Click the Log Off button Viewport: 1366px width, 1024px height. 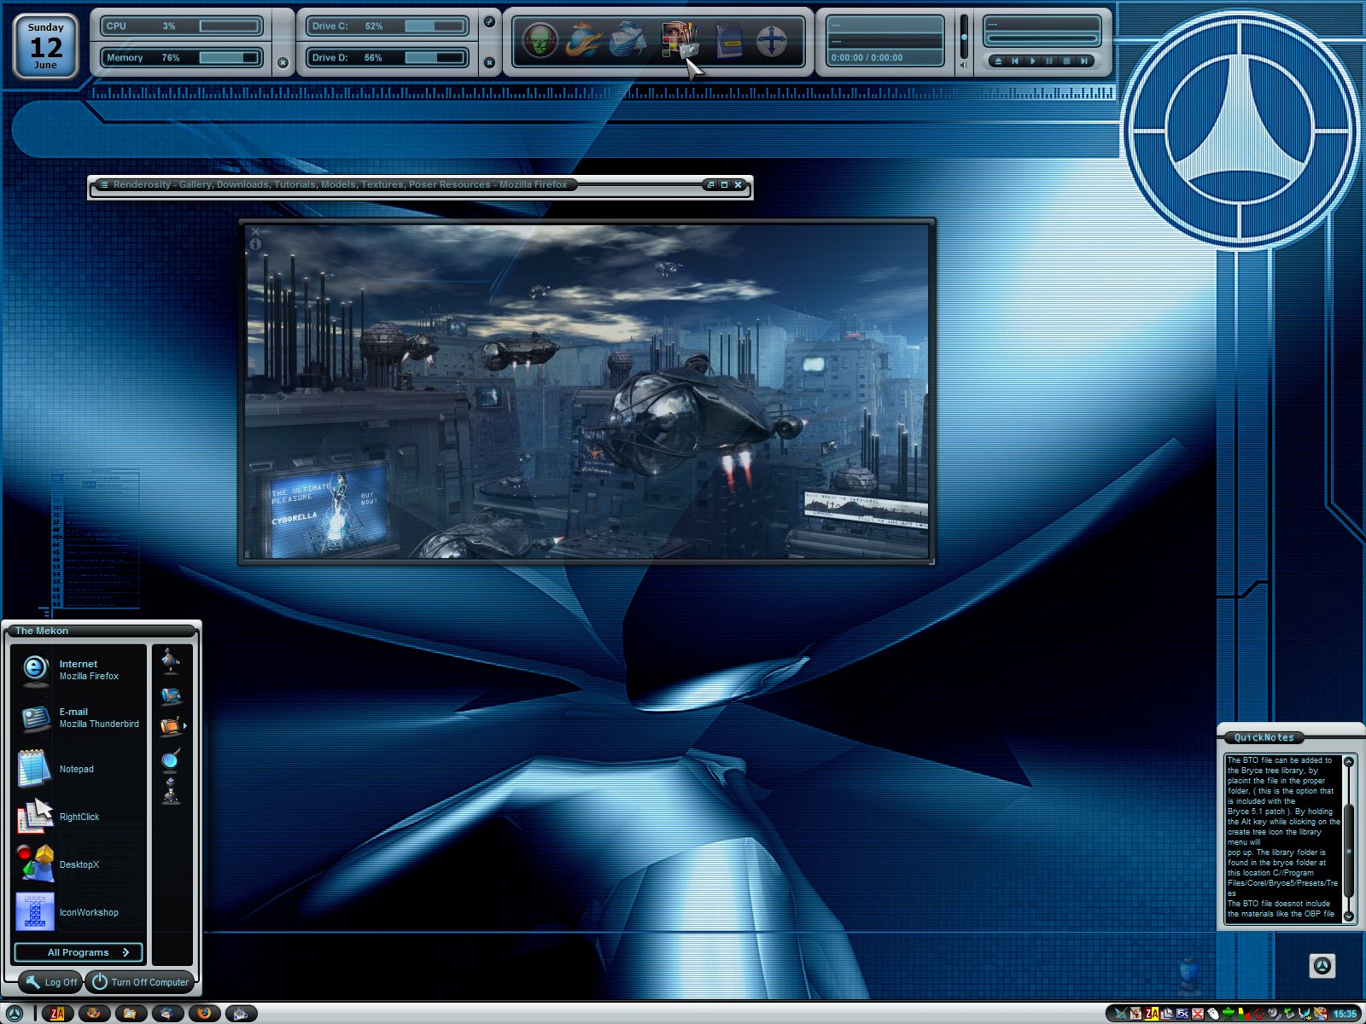pos(50,982)
